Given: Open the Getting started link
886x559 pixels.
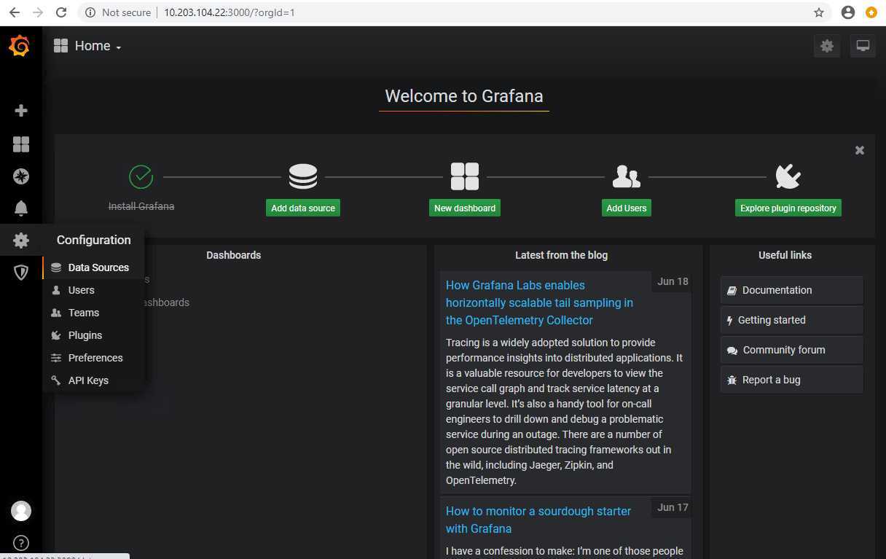Looking at the screenshot, I should [792, 320].
